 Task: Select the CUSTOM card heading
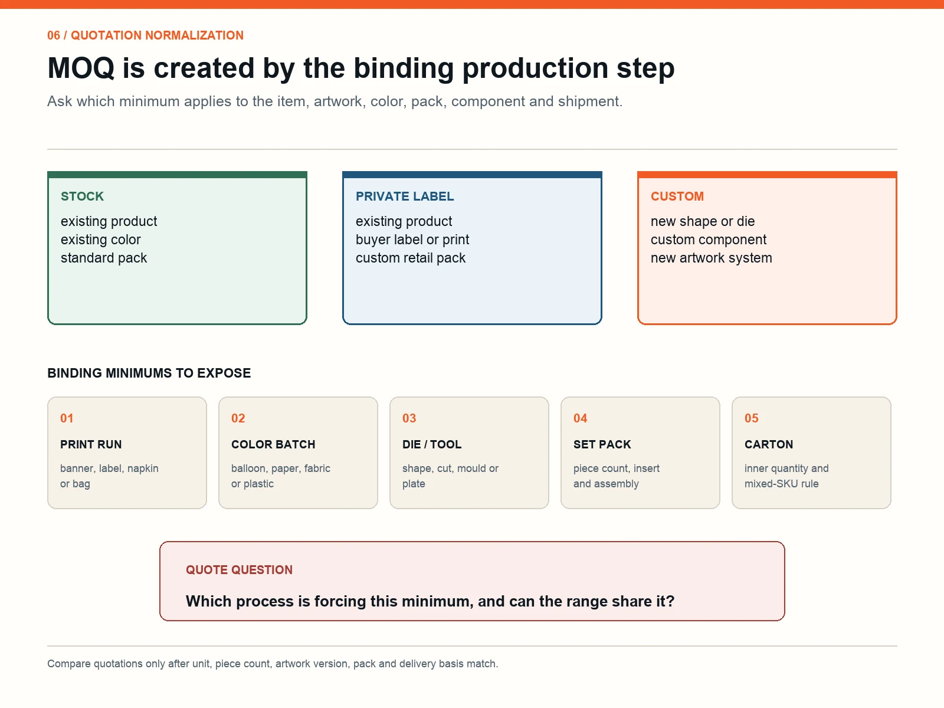677,196
